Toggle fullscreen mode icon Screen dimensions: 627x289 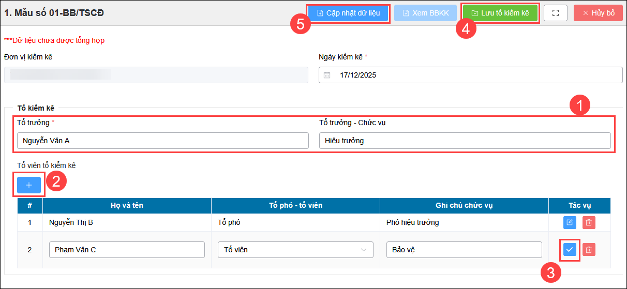point(556,13)
